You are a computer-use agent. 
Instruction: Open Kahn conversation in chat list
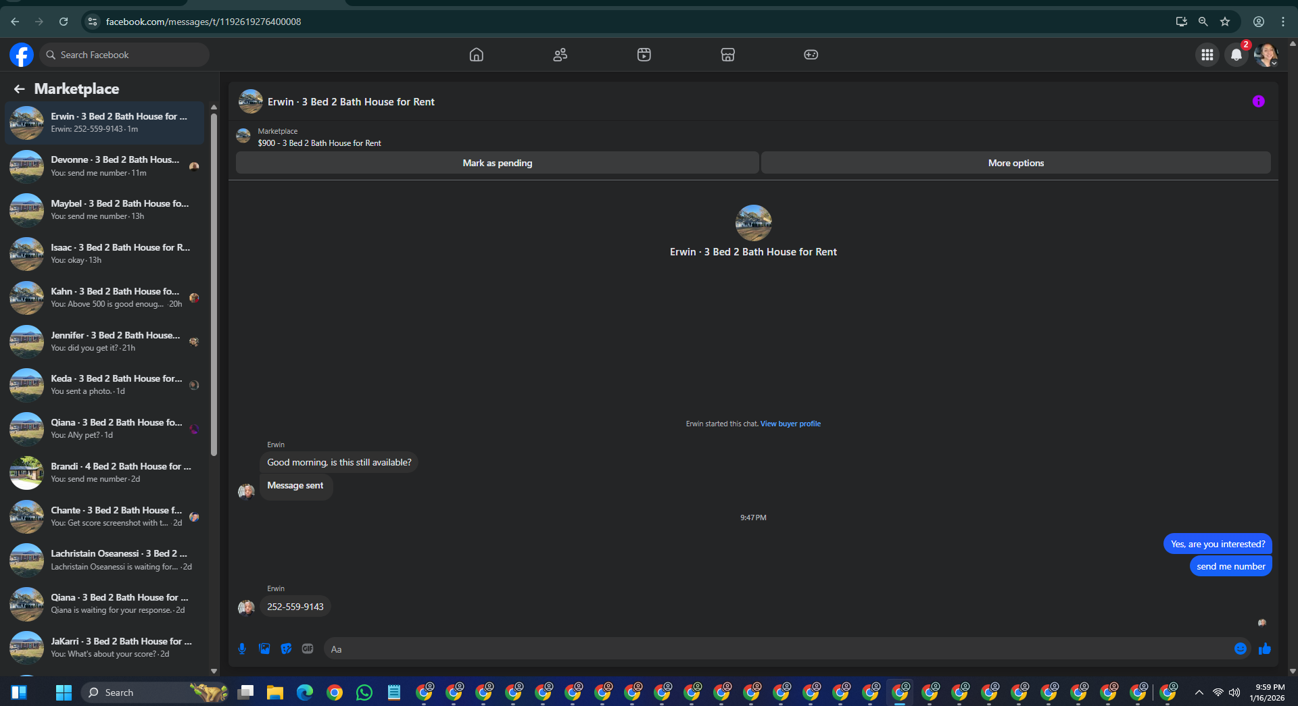click(x=105, y=297)
